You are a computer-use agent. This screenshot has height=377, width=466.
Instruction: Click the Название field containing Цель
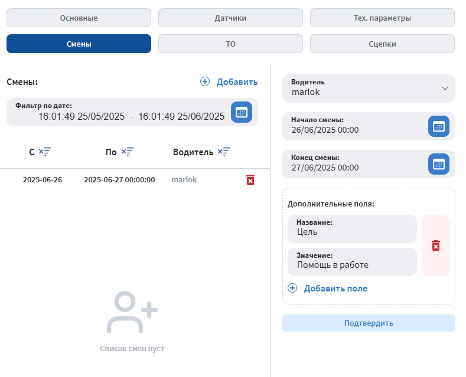click(352, 228)
